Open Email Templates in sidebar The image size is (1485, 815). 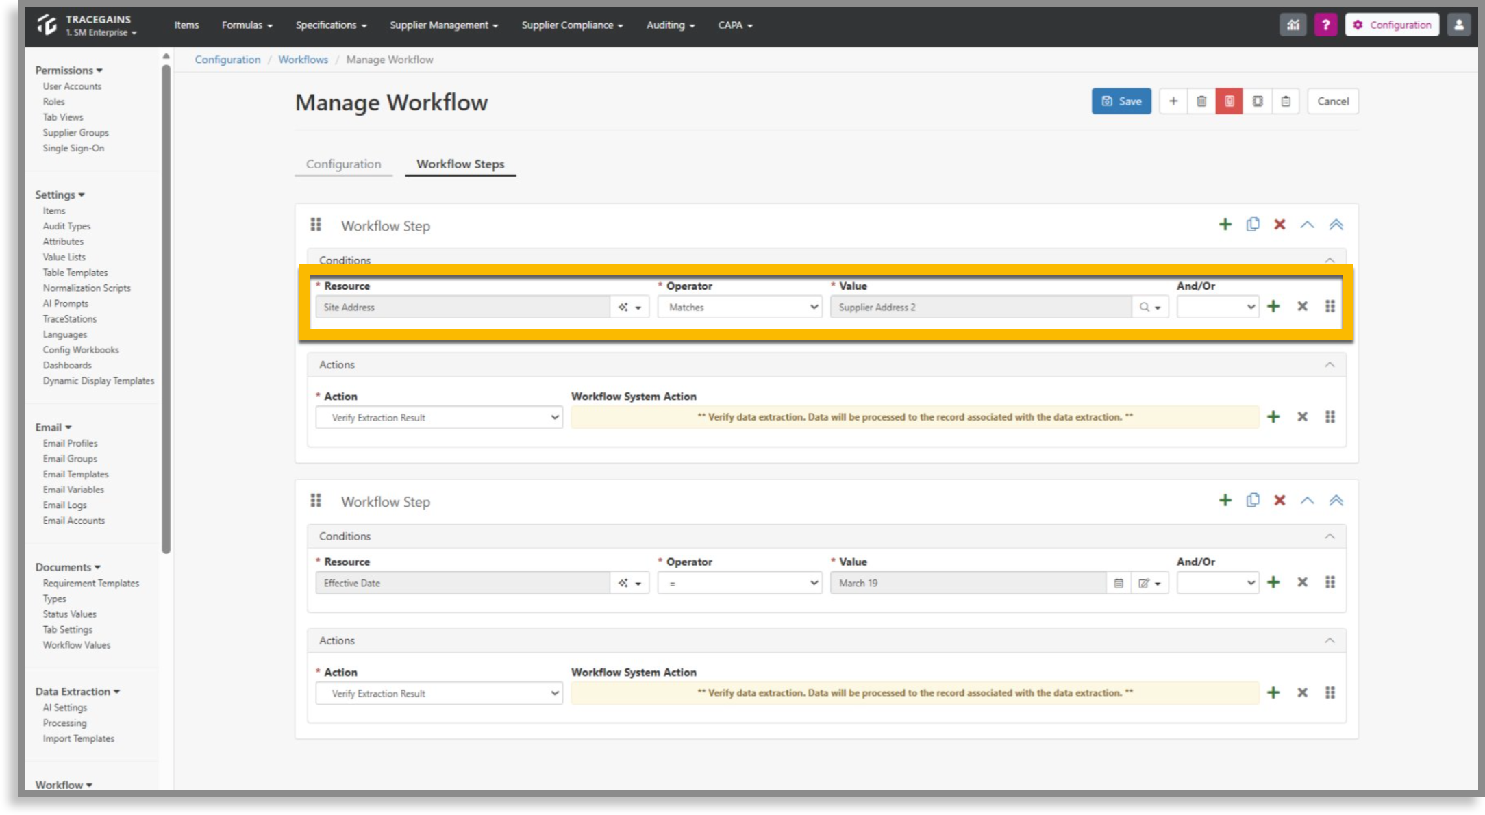point(75,474)
